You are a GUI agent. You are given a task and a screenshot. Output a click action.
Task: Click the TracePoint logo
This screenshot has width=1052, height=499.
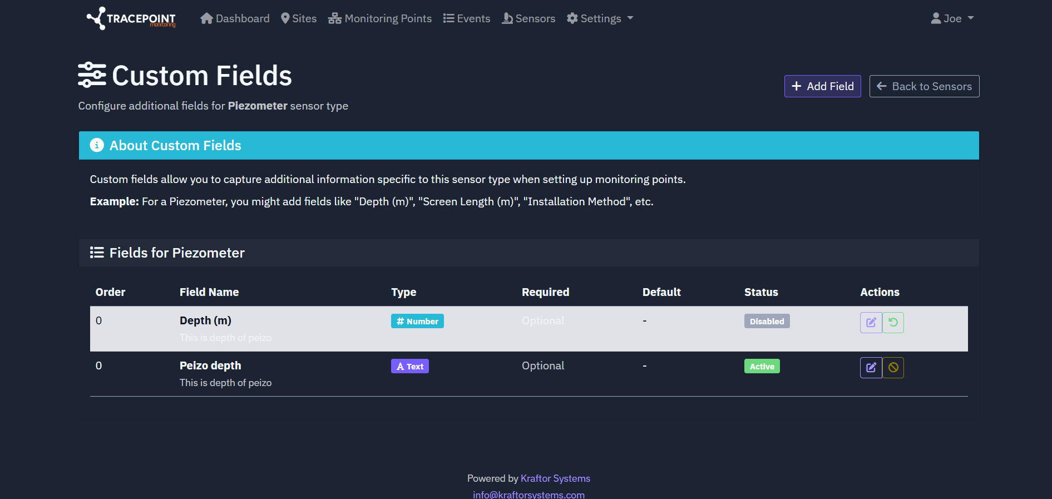coord(131,18)
